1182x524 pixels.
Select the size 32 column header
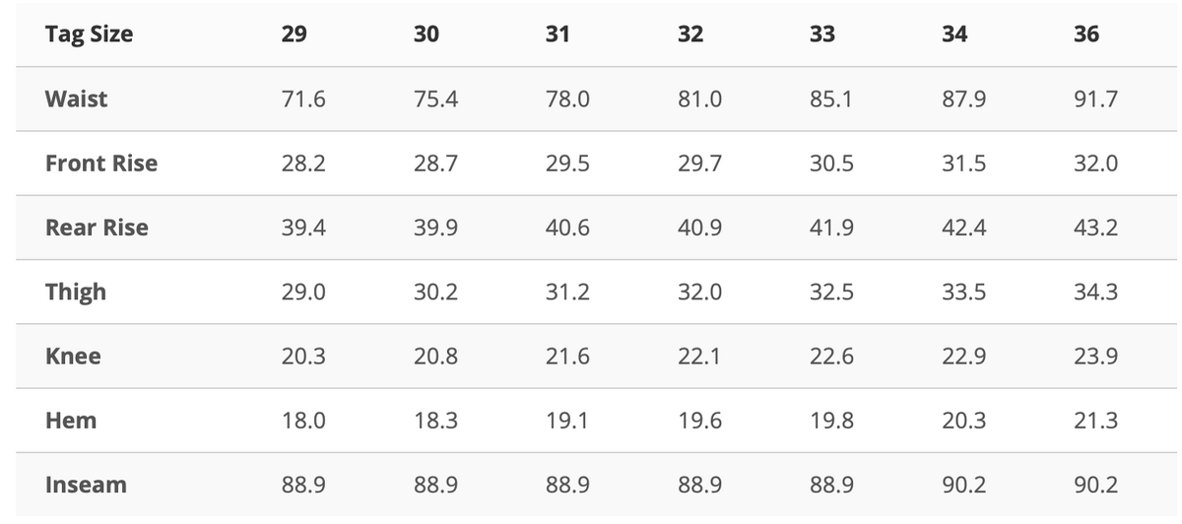pyautogui.click(x=690, y=34)
